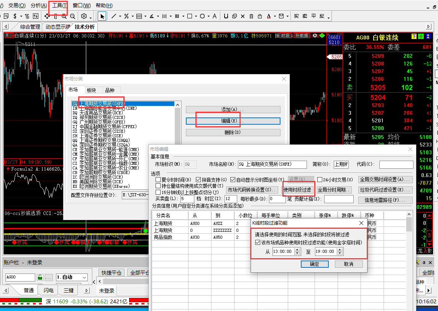Click the magnet snap tool icon
The image size is (438, 311).
(226, 16)
